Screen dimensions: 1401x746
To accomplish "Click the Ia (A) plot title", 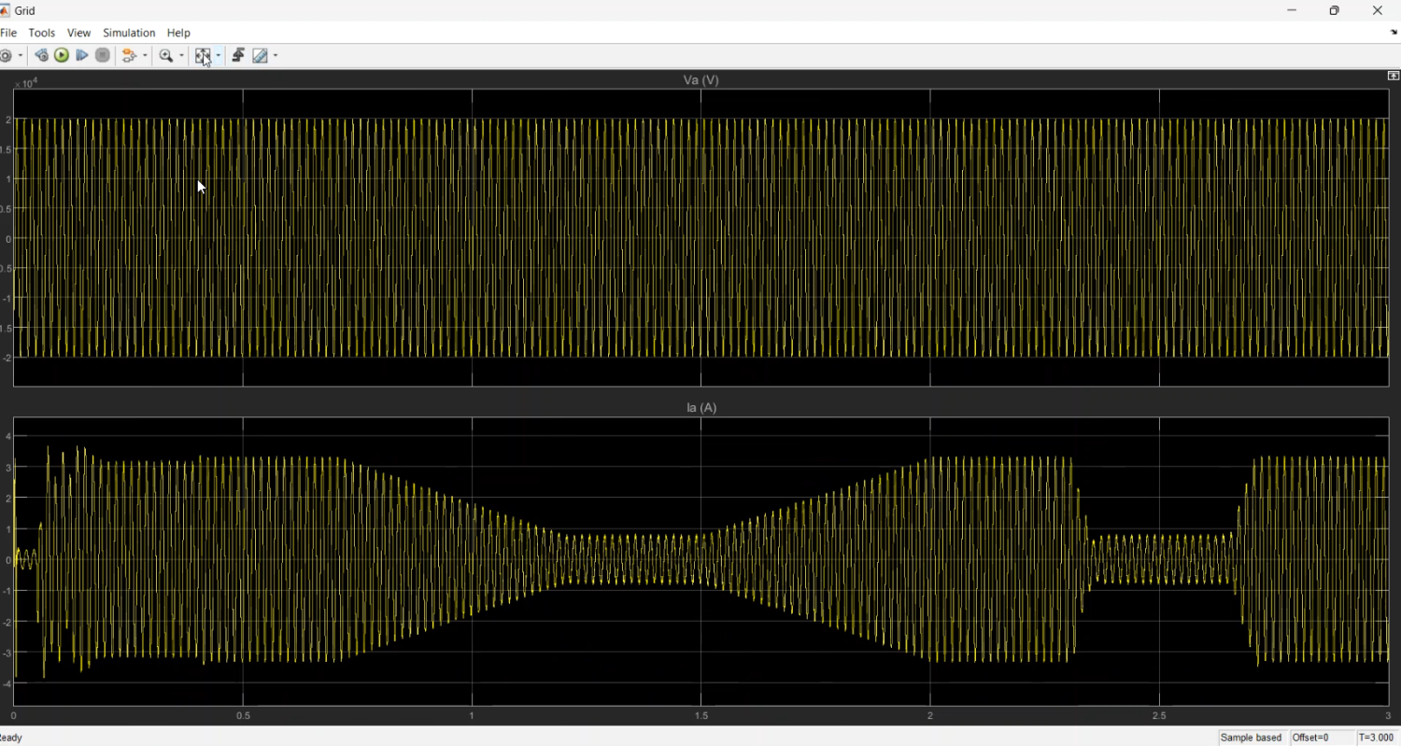I will coord(700,408).
